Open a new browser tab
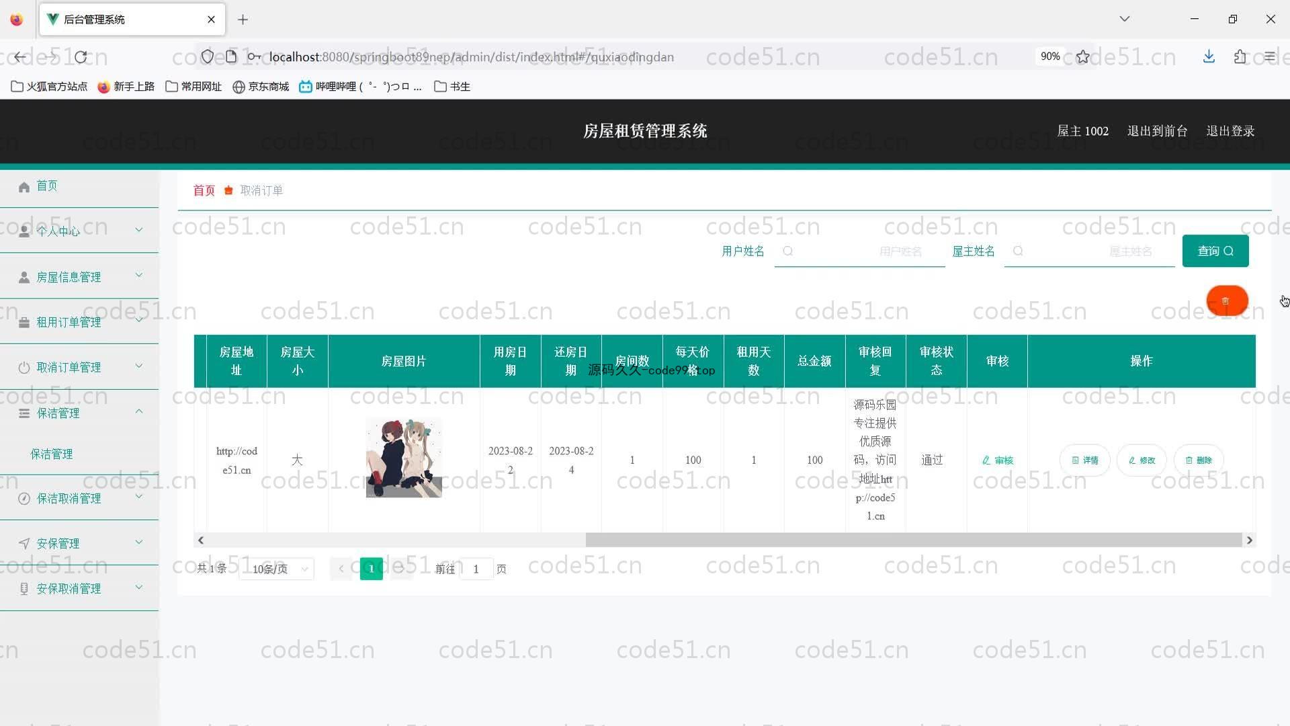 pyautogui.click(x=243, y=19)
